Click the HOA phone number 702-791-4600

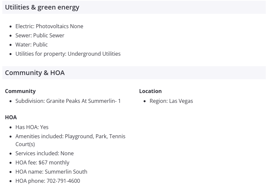(62, 181)
